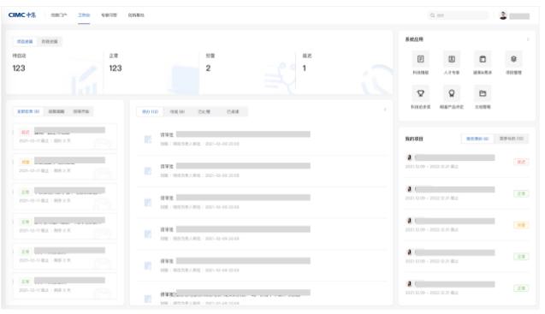Open the user avatar in the top bar
The image size is (545, 314).
[x=503, y=15]
